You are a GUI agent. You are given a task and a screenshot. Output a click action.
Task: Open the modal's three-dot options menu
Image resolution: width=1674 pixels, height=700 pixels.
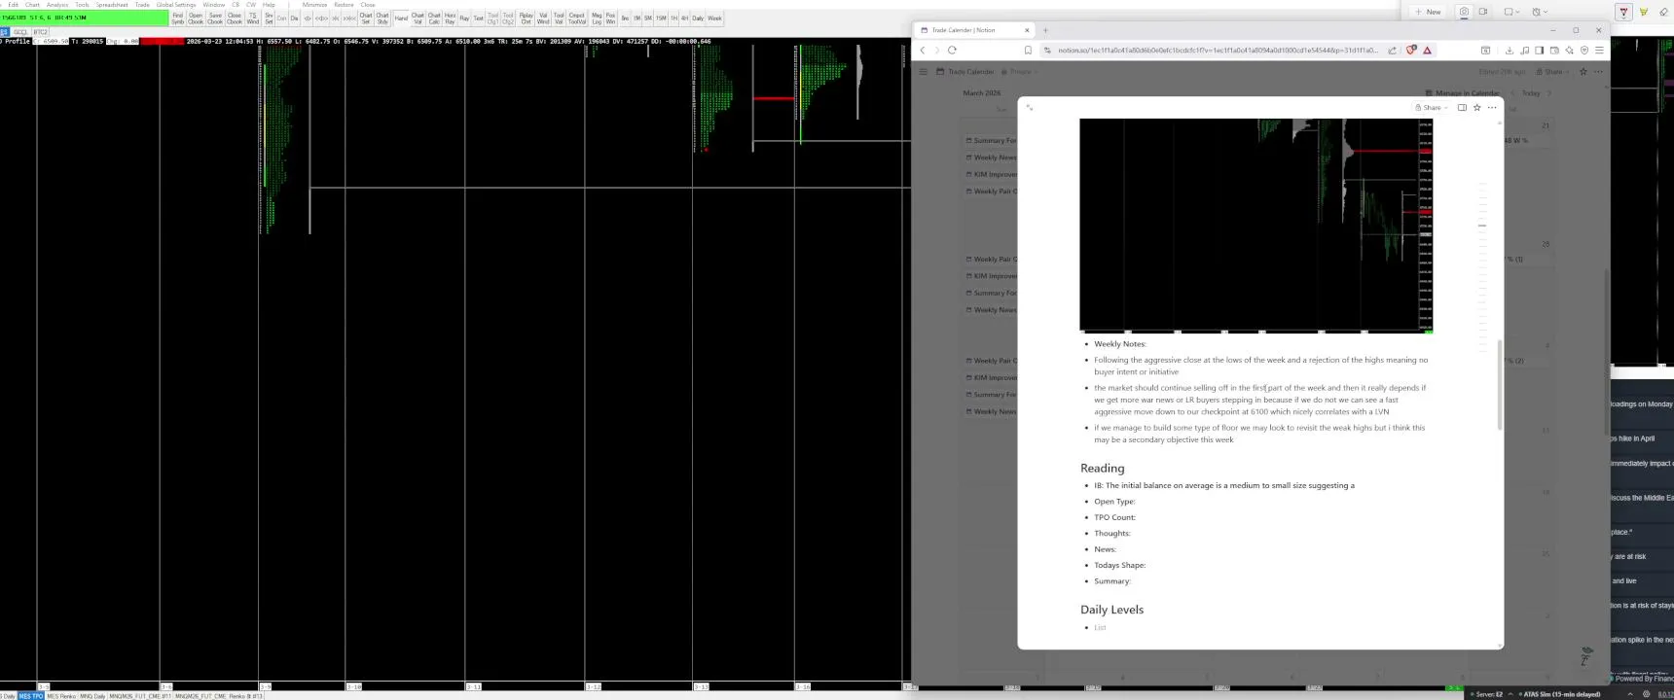tap(1492, 107)
